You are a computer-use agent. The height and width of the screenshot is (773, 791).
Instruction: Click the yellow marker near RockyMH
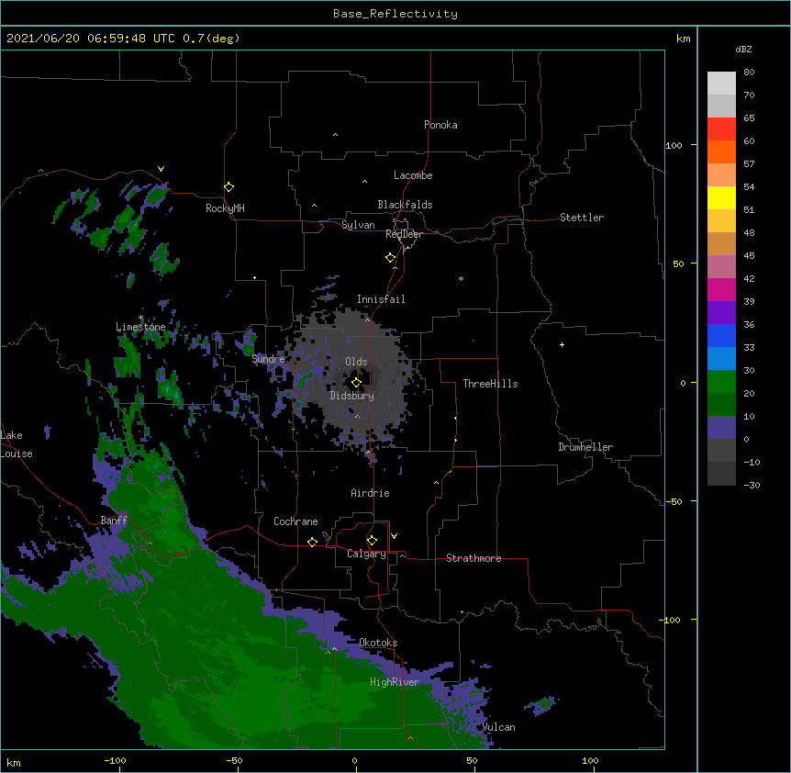[x=228, y=187]
